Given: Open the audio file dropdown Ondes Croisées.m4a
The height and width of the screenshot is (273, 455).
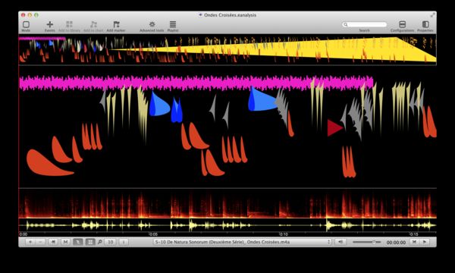Looking at the screenshot, I should click(243, 242).
